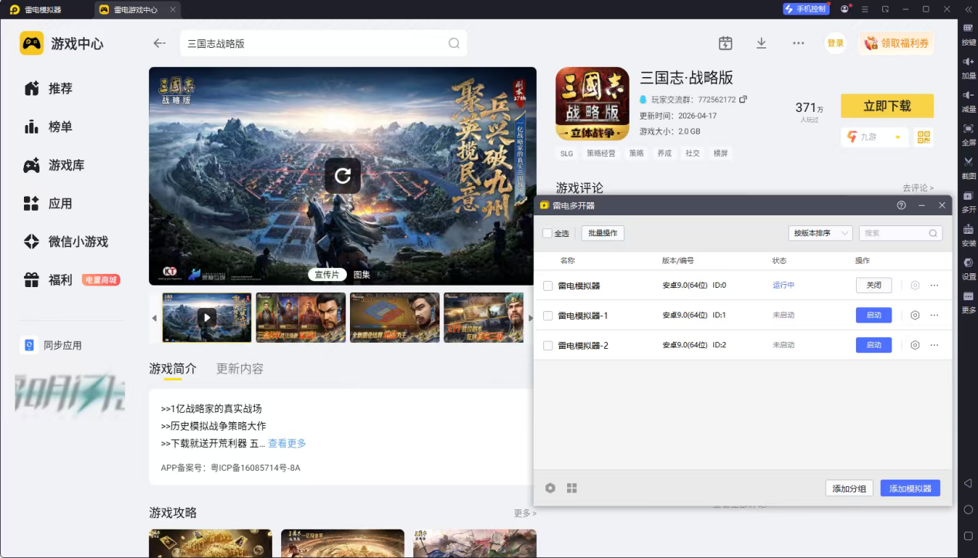
Task: Open the three-dot menu in the game center header
Action: [x=798, y=43]
